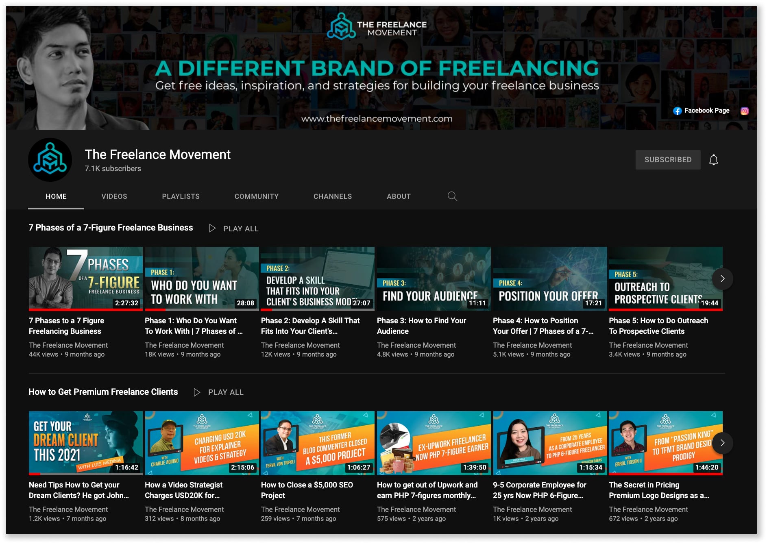Open the PLAYLISTS tab
Screen dimensions: 767x544
[181, 196]
